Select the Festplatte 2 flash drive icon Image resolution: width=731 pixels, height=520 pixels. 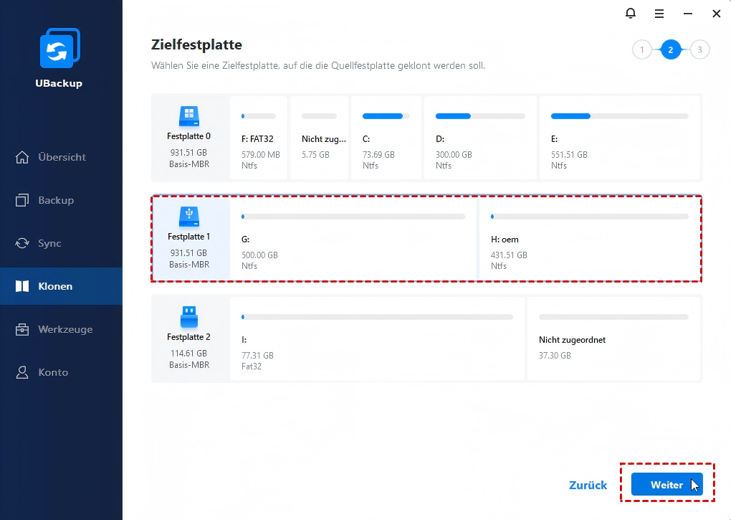point(188,315)
